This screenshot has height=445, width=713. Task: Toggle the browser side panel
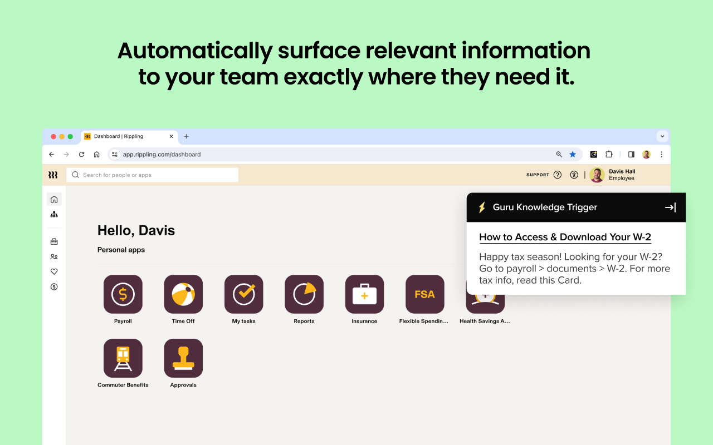(631, 154)
